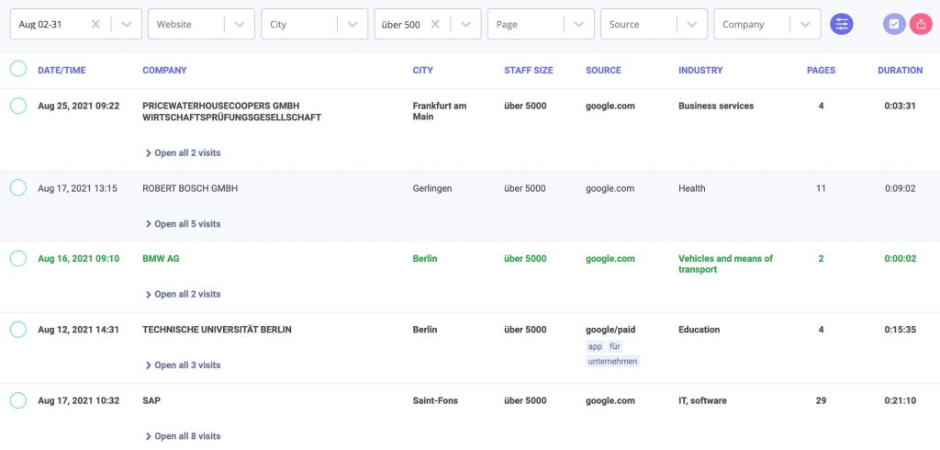The height and width of the screenshot is (450, 940).
Task: Click 'Aug 17, 2021 13:15' date
Action: (77, 188)
